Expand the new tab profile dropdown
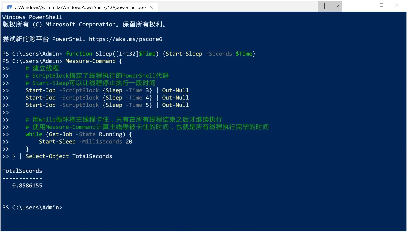Image resolution: width=407 pixels, height=232 pixels. (x=336, y=6)
